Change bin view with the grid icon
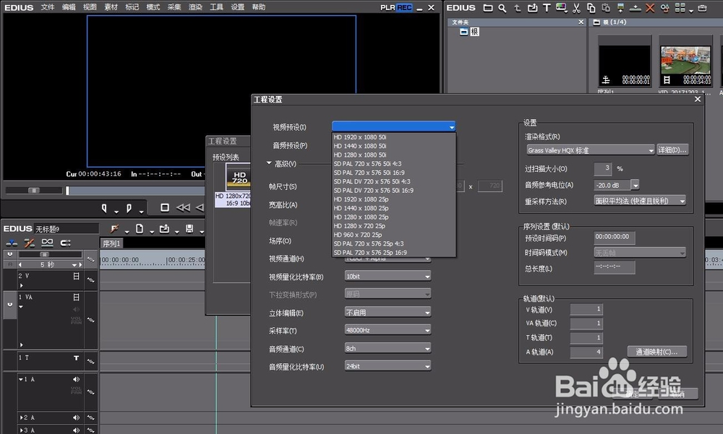Image resolution: width=723 pixels, height=434 pixels. (x=680, y=8)
